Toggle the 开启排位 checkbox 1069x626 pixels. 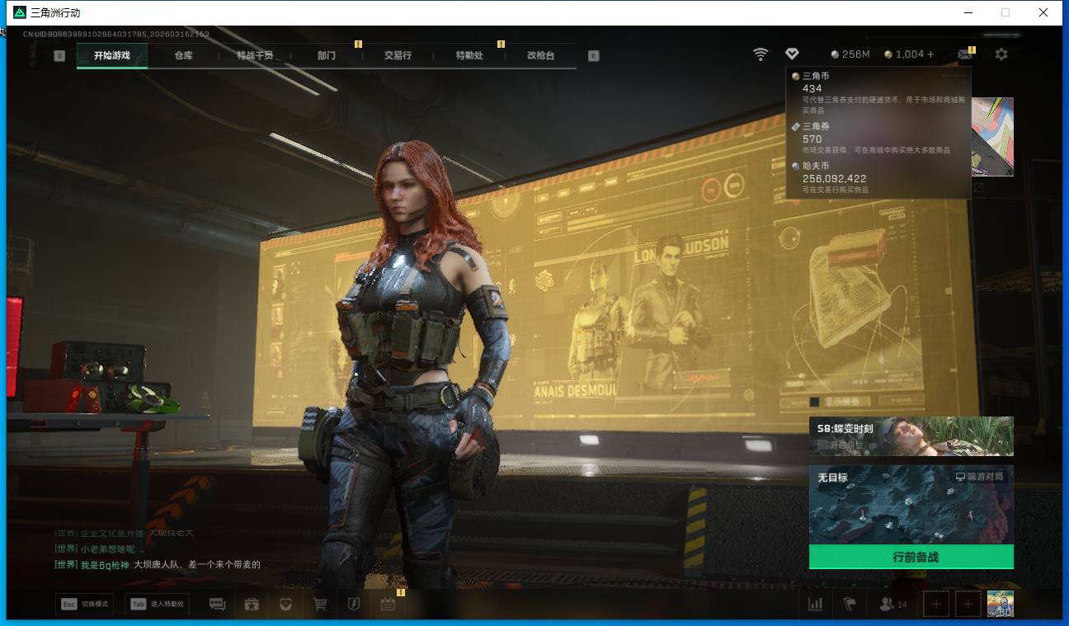coord(822,445)
